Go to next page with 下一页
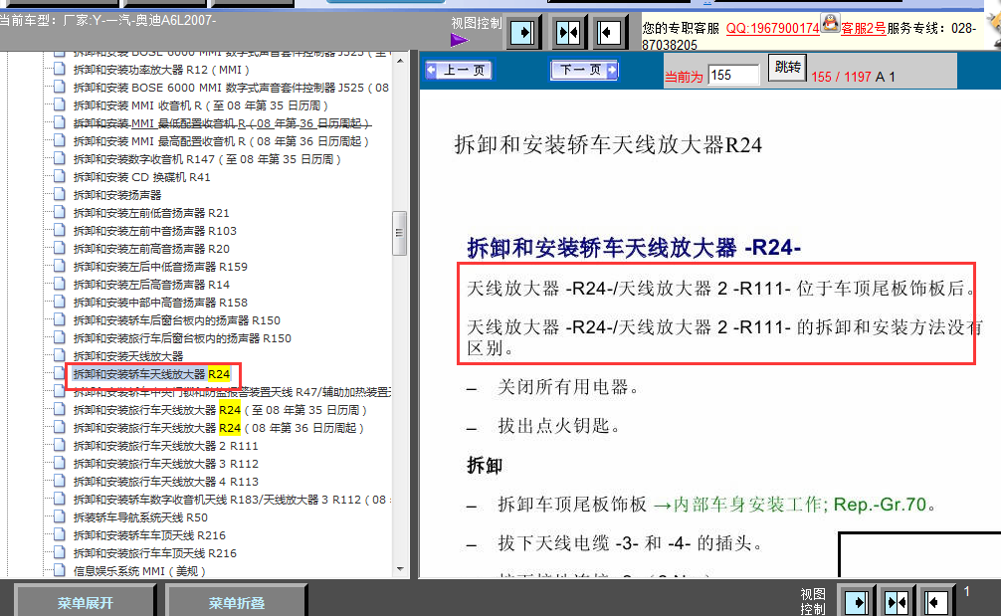This screenshot has width=1001, height=616. pyautogui.click(x=584, y=70)
